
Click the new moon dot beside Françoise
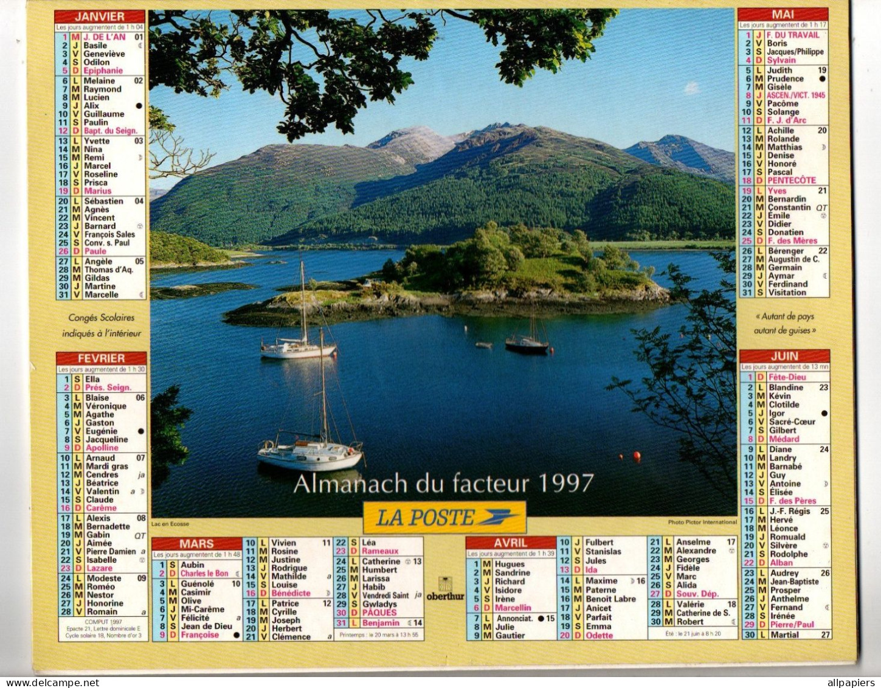[x=237, y=635]
